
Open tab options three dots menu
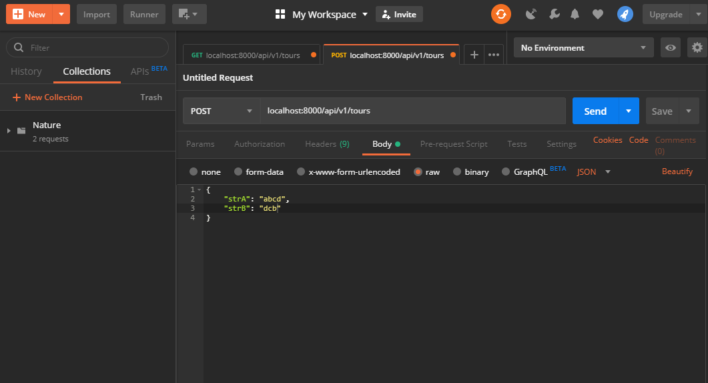click(x=494, y=55)
